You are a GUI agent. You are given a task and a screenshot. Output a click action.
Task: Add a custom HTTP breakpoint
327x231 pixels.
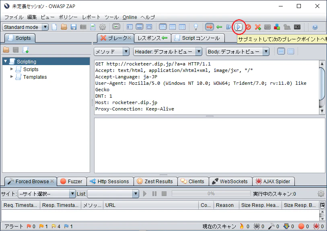pos(258,27)
